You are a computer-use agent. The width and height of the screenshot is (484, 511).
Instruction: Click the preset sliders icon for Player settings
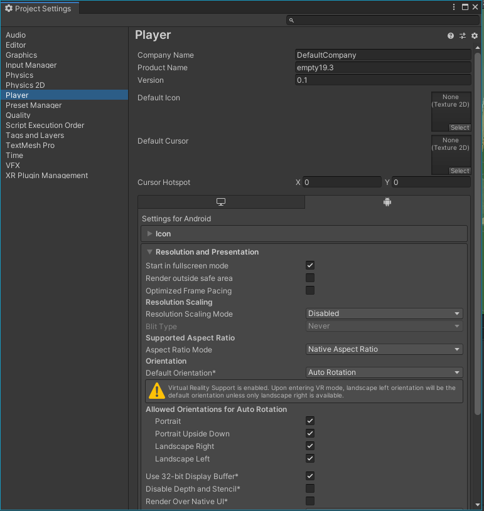(x=463, y=36)
